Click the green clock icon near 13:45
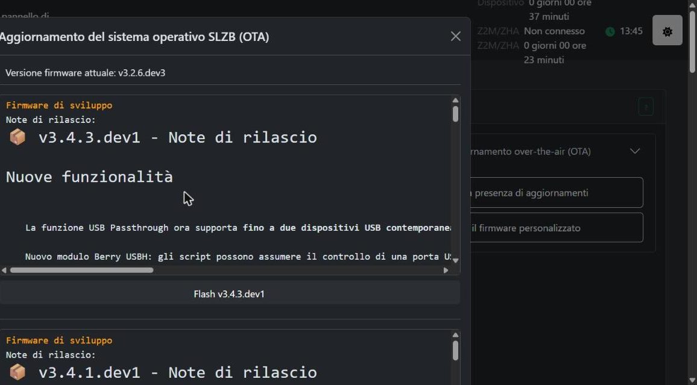Image resolution: width=697 pixels, height=385 pixels. pyautogui.click(x=610, y=31)
